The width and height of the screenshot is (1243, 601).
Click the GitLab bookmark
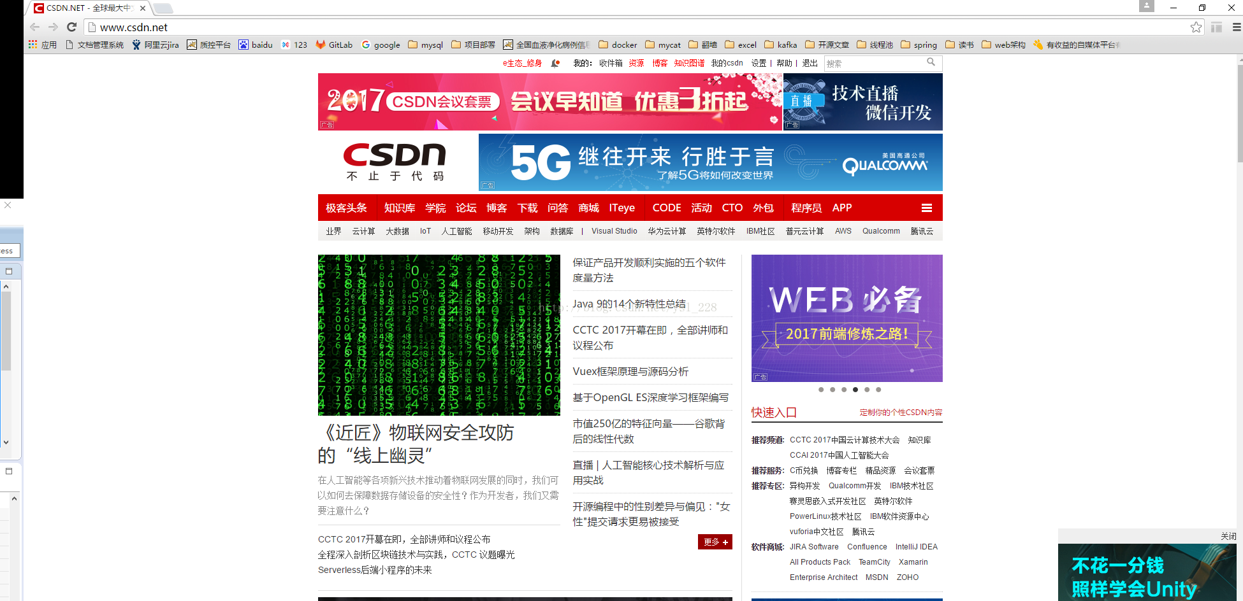(334, 45)
